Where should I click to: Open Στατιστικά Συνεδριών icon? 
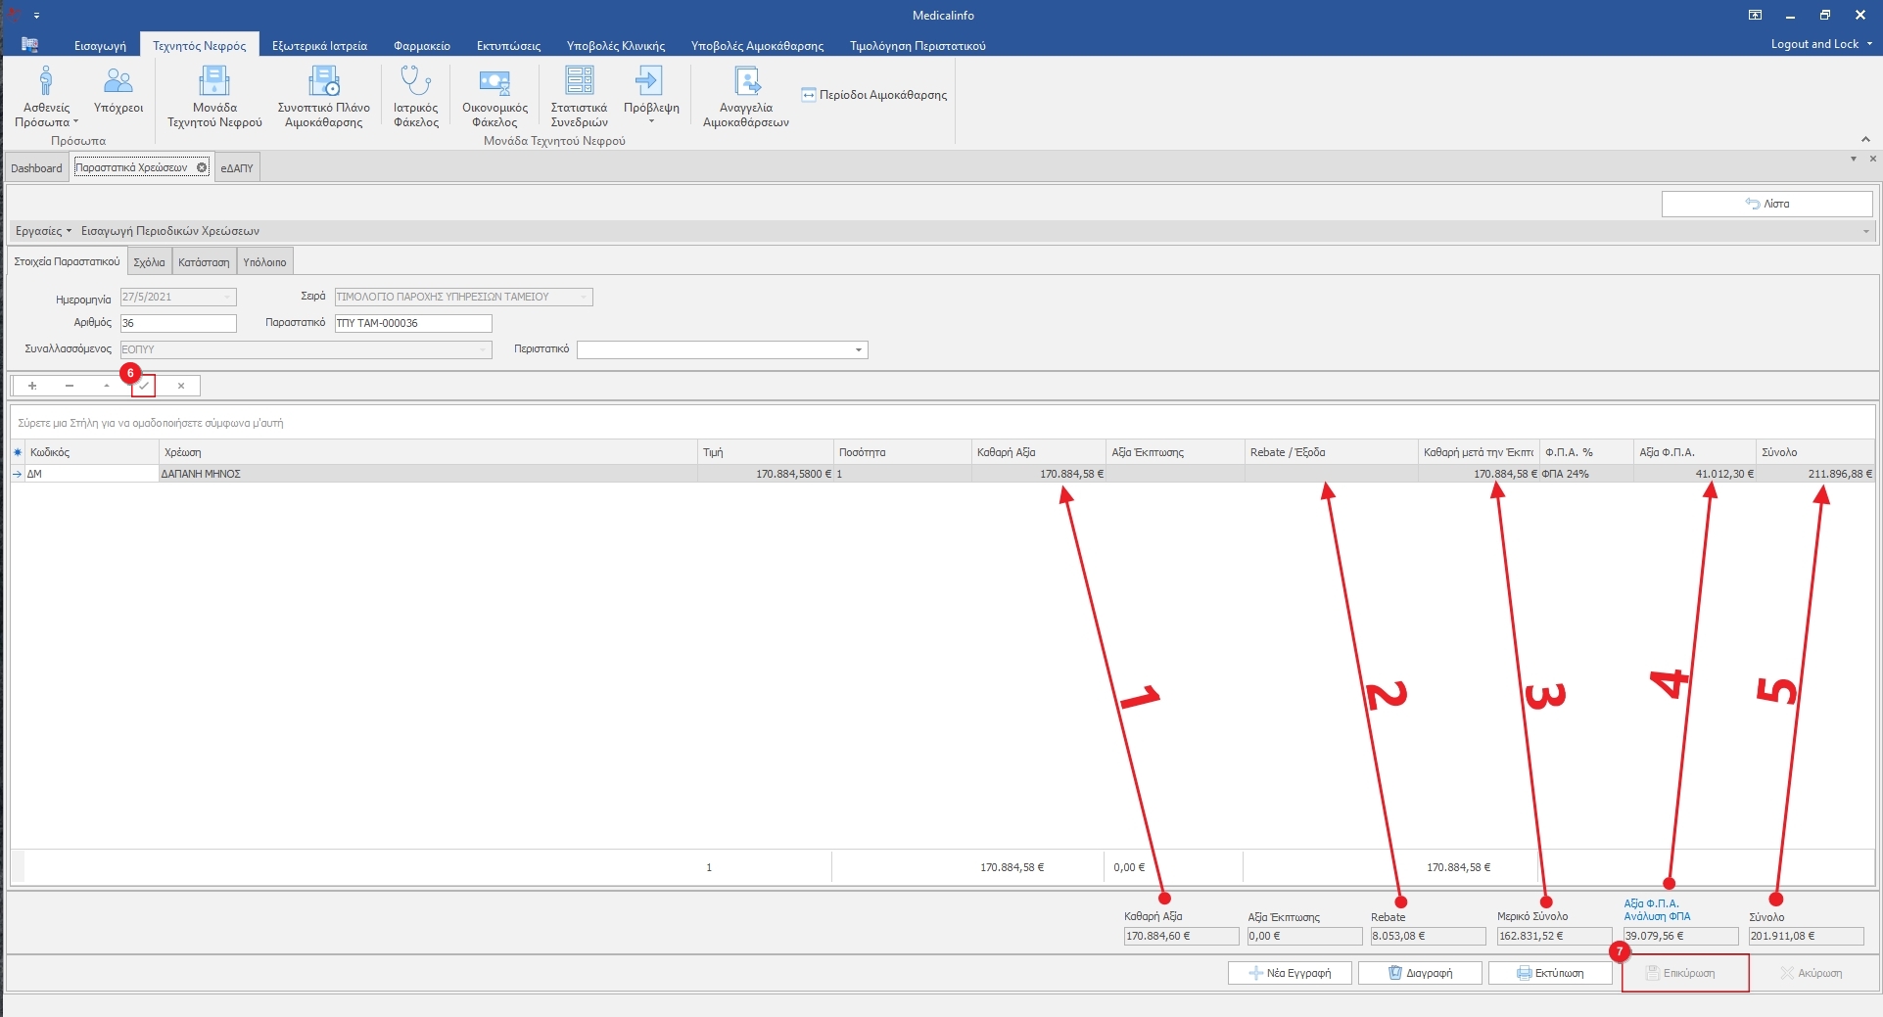pos(579,82)
